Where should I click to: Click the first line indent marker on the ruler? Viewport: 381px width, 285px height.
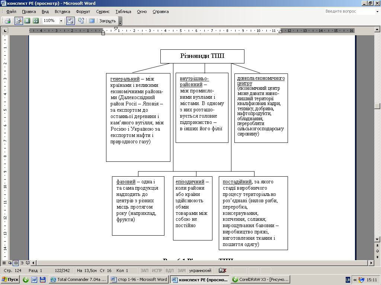[x=116, y=29]
